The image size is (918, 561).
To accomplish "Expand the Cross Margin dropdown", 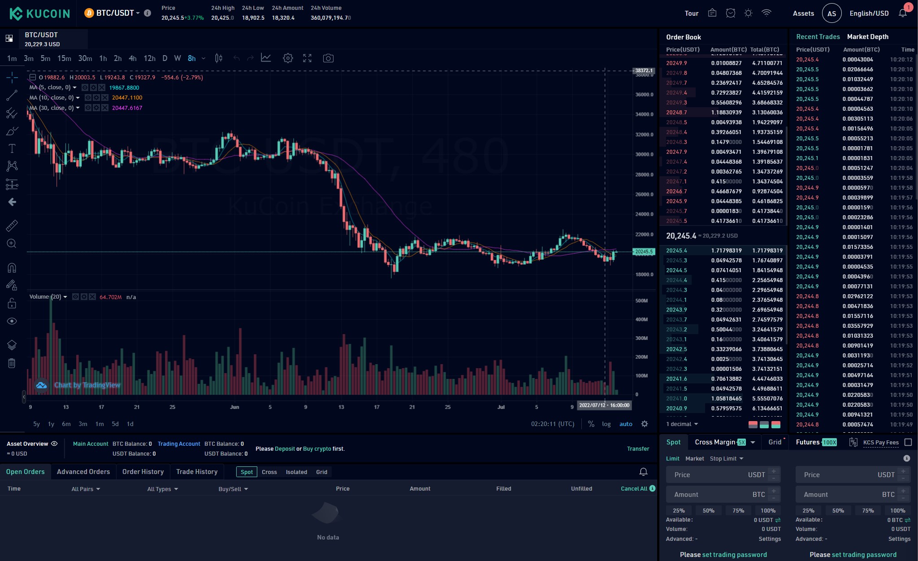I will point(753,442).
